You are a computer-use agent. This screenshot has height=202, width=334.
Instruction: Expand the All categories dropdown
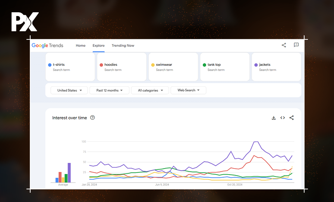tap(150, 90)
